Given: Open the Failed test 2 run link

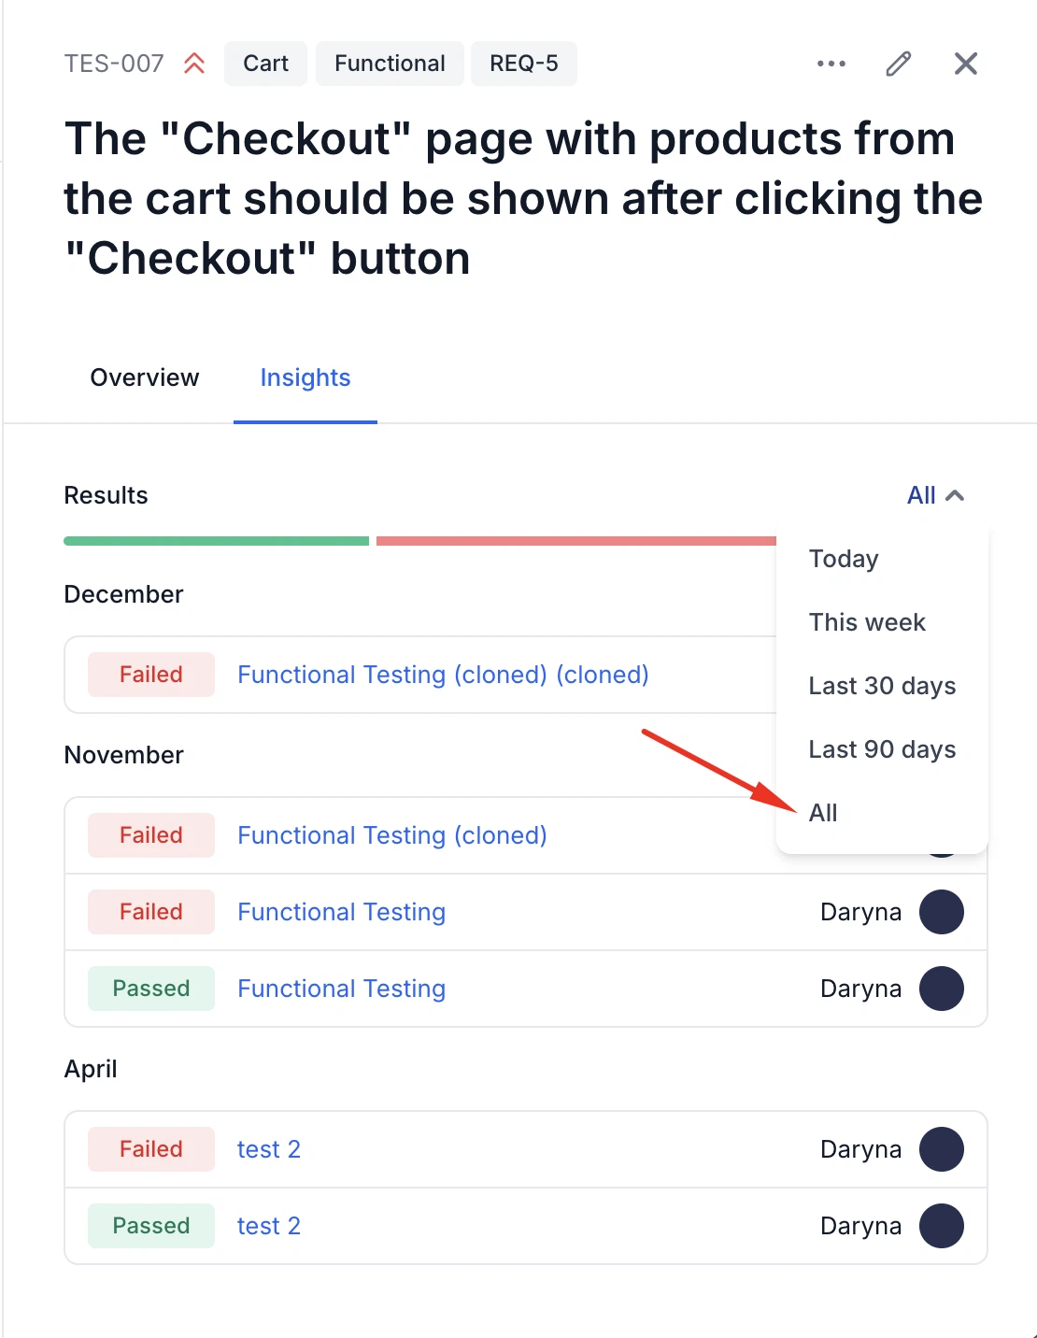Looking at the screenshot, I should click(x=269, y=1149).
